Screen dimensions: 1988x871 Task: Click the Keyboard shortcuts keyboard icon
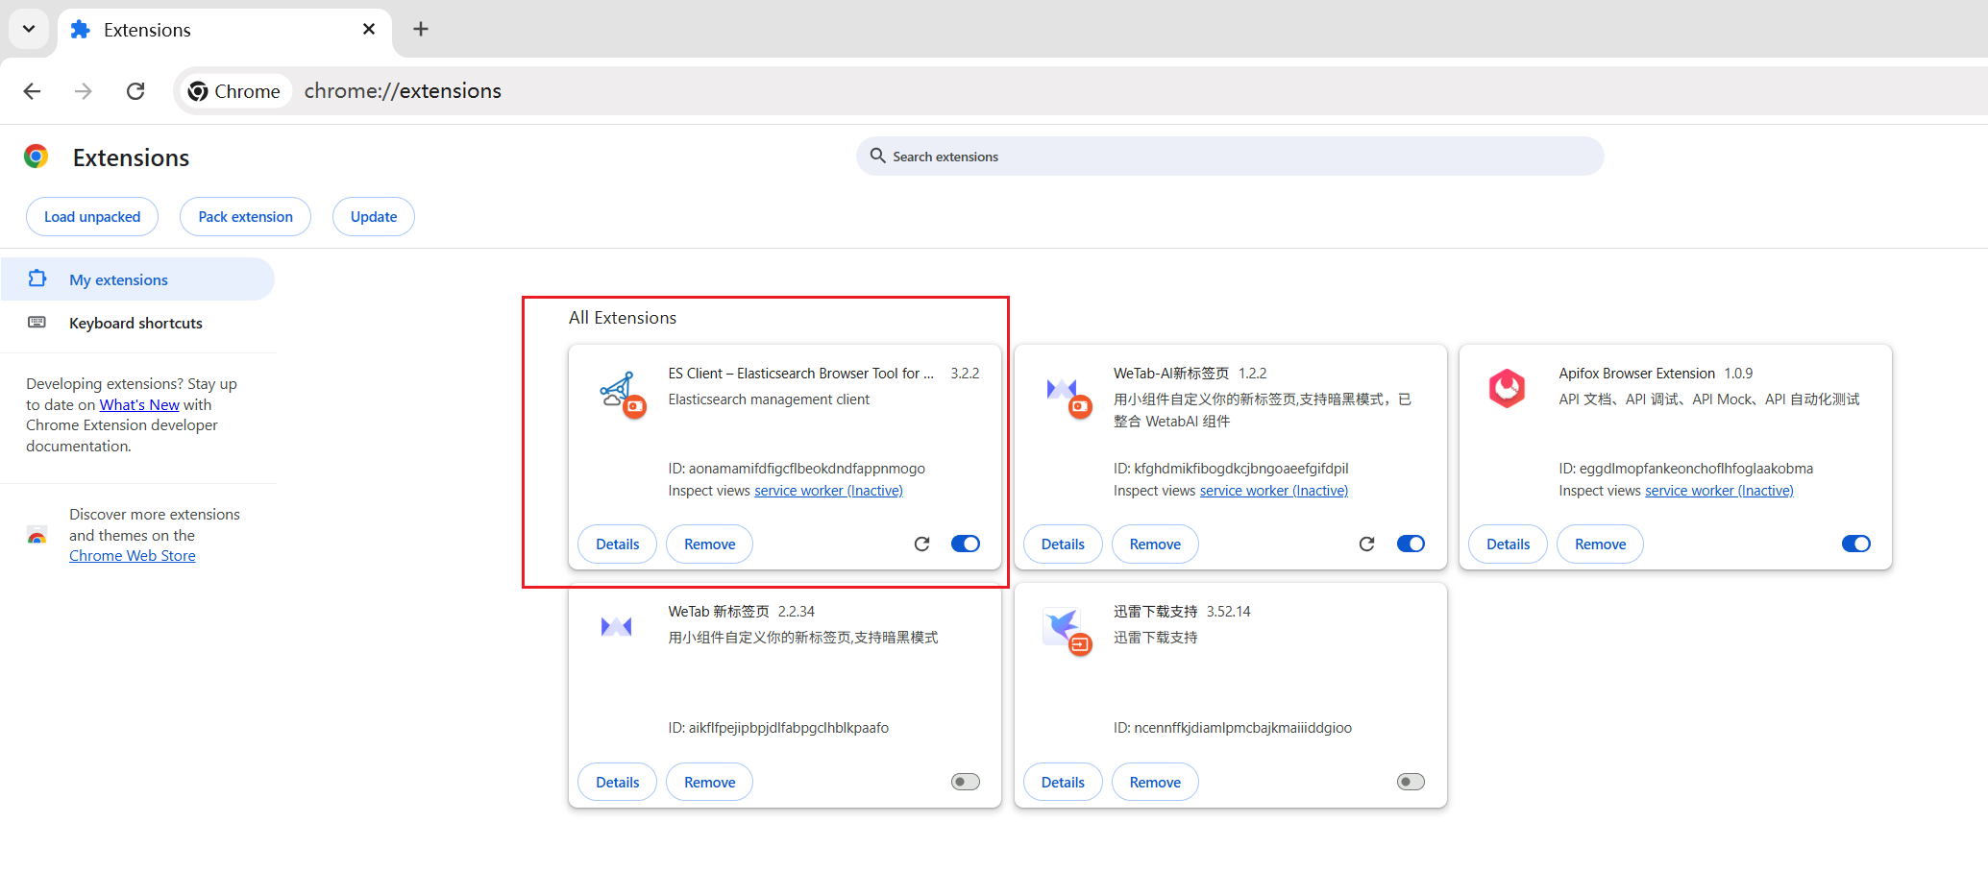click(37, 322)
